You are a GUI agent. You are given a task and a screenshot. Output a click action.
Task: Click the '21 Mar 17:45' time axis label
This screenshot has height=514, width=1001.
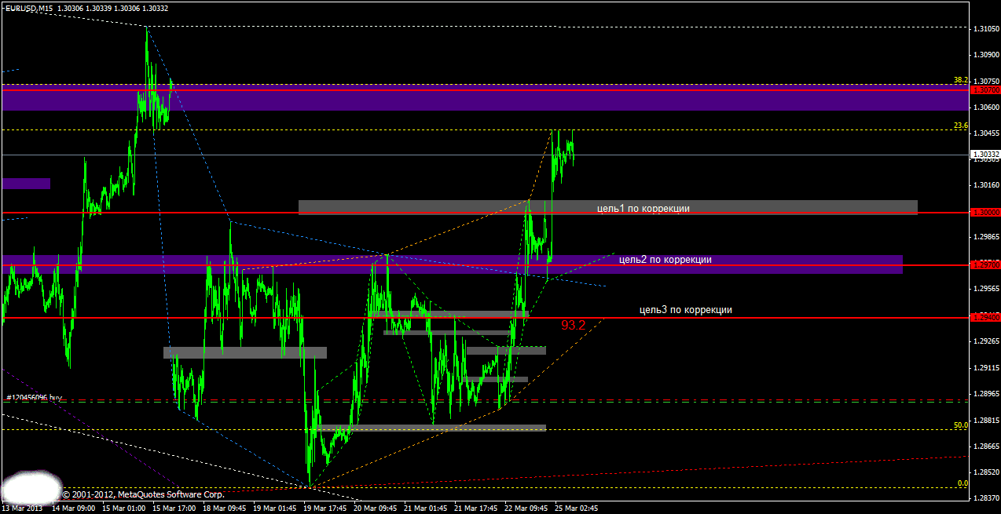pos(476,509)
